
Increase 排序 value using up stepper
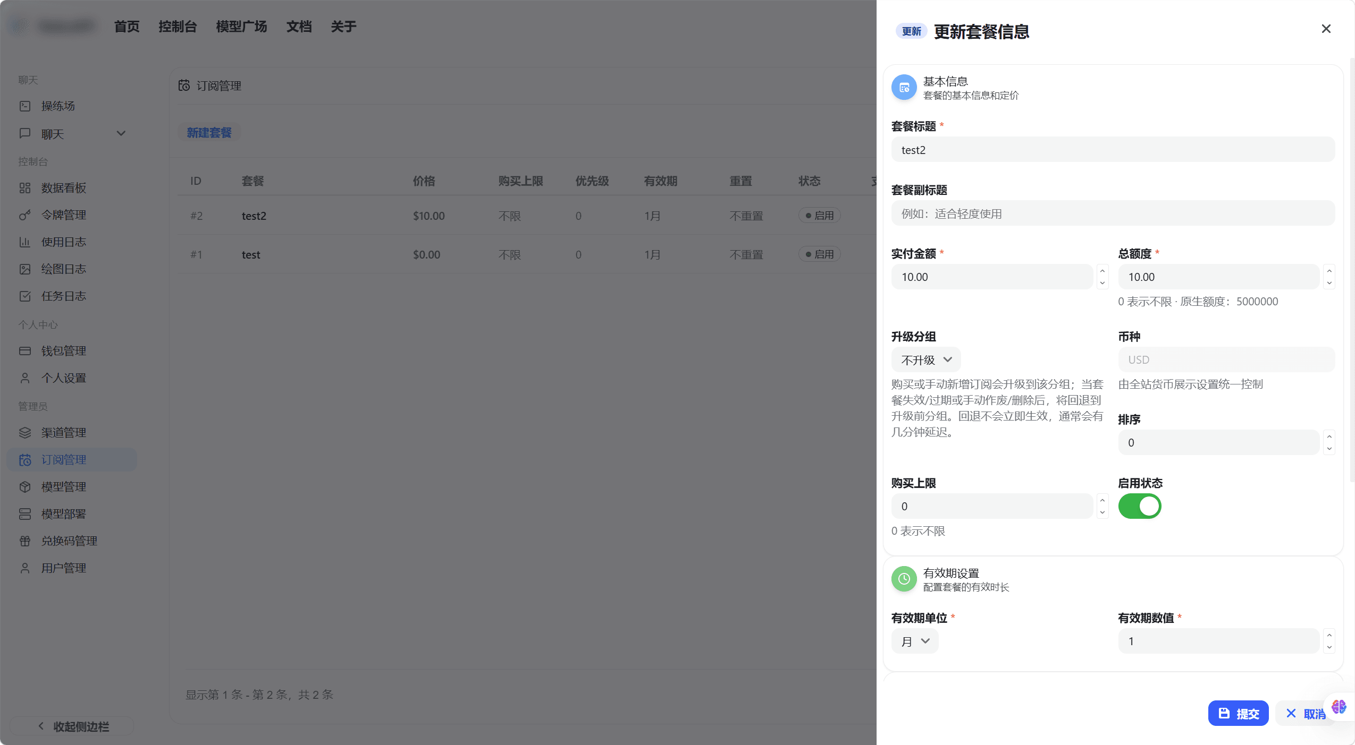click(x=1329, y=437)
